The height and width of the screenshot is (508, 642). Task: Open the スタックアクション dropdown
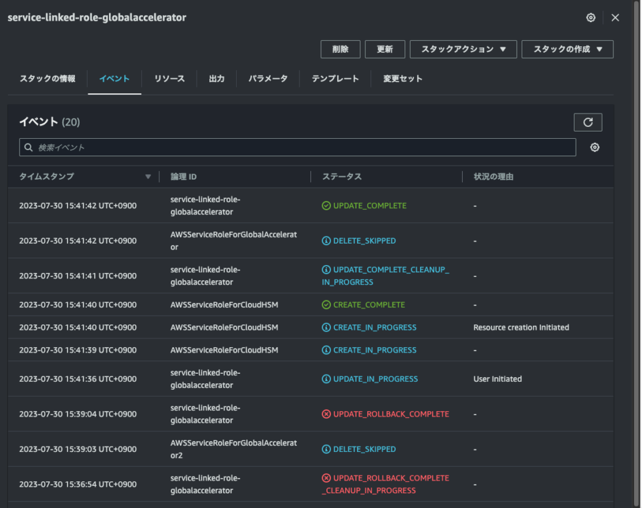[x=463, y=49]
